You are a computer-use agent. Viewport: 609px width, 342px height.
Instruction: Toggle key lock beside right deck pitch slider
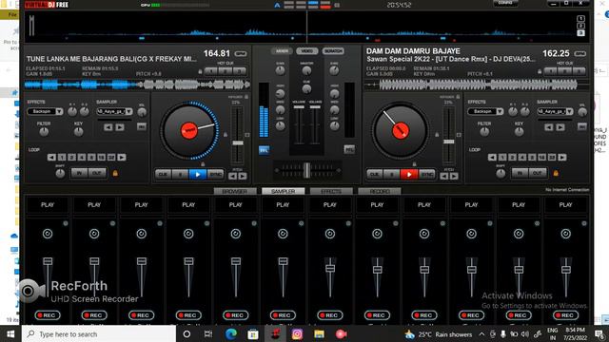tap(437, 135)
